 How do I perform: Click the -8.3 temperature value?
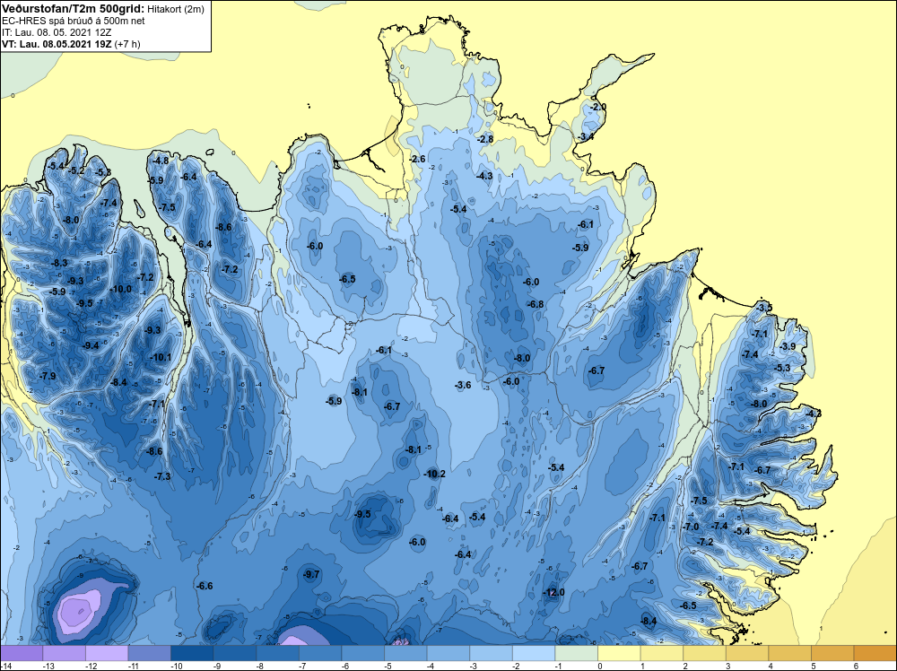(59, 263)
